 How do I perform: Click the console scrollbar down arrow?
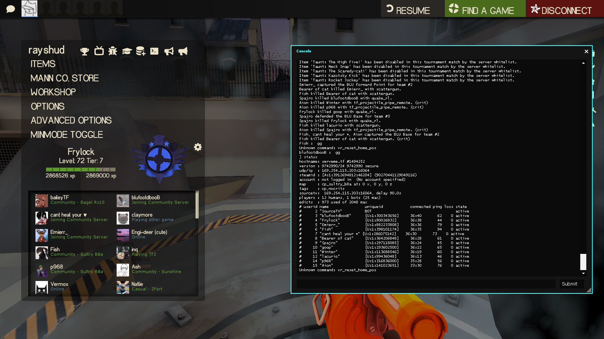click(583, 273)
